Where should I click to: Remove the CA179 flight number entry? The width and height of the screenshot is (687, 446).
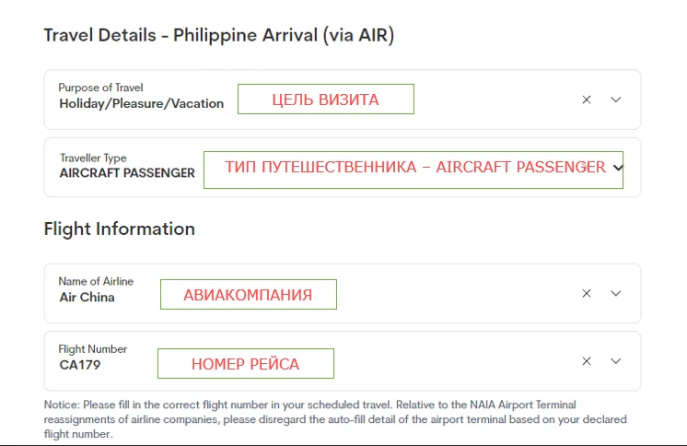point(587,361)
